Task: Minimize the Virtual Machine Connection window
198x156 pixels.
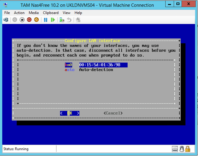Action: (x=169, y=4)
